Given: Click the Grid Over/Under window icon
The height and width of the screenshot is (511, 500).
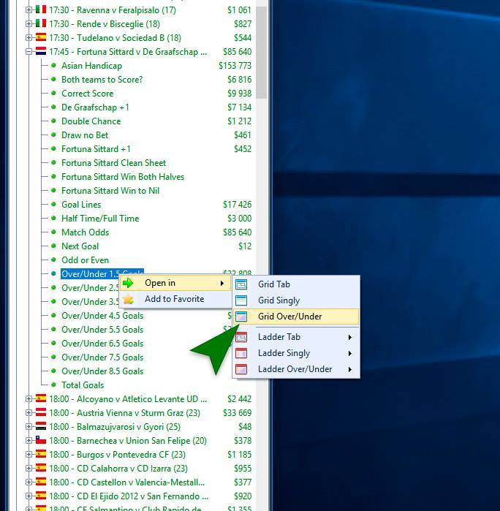Looking at the screenshot, I should [x=241, y=316].
